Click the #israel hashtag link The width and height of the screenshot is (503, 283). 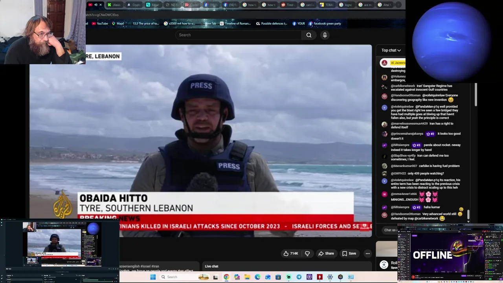point(145,266)
